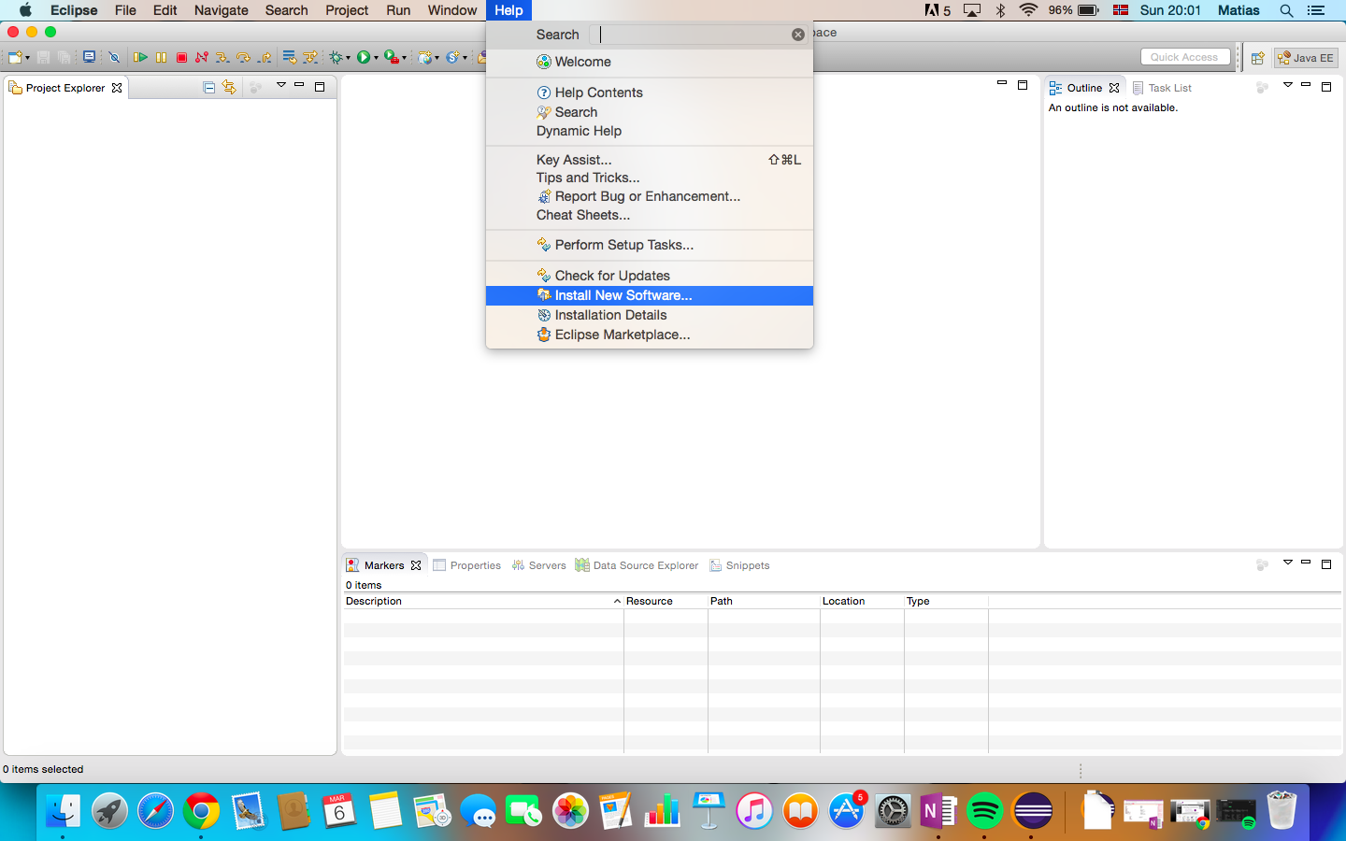The image size is (1346, 841).
Task: Open the Window menu in menu bar
Action: 452,10
